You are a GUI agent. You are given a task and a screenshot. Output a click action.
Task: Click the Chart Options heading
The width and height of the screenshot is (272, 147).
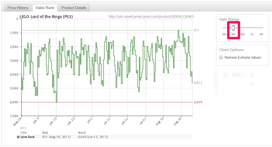pyautogui.click(x=231, y=50)
